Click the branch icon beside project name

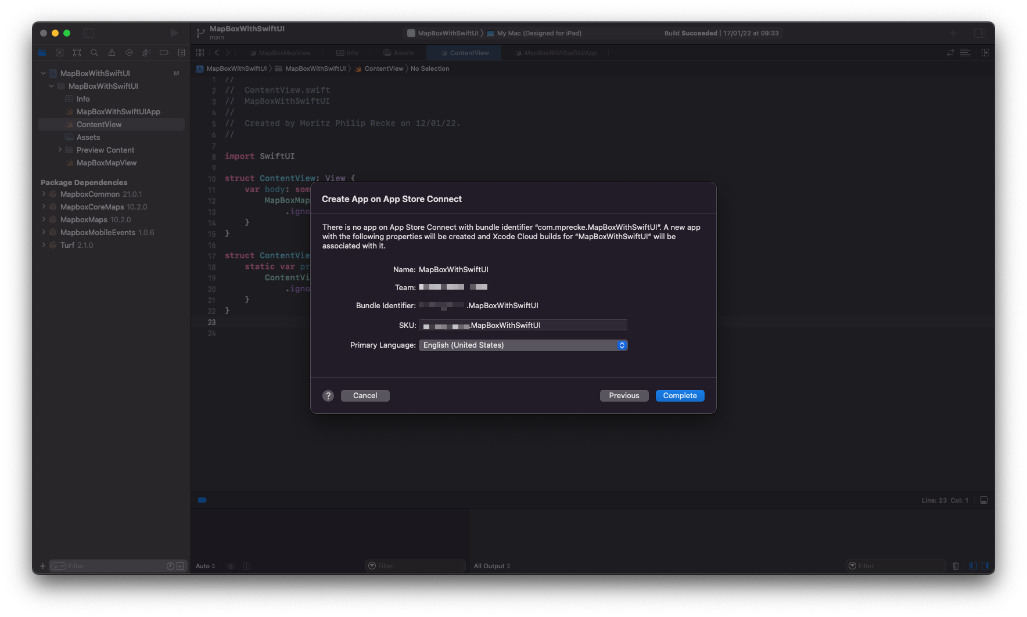coord(200,33)
